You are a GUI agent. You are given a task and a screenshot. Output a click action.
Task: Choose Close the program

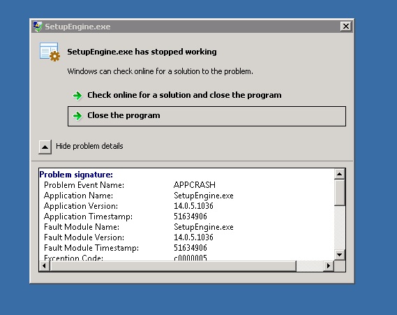(x=207, y=116)
